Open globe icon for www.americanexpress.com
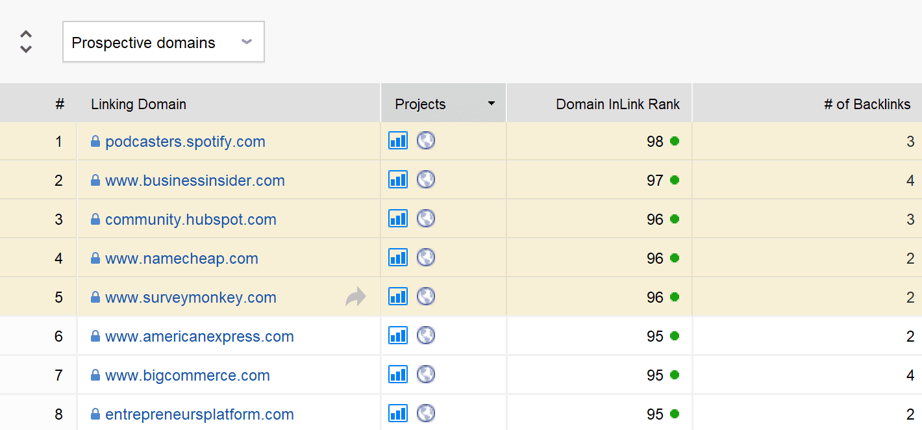The image size is (922, 430). (426, 335)
